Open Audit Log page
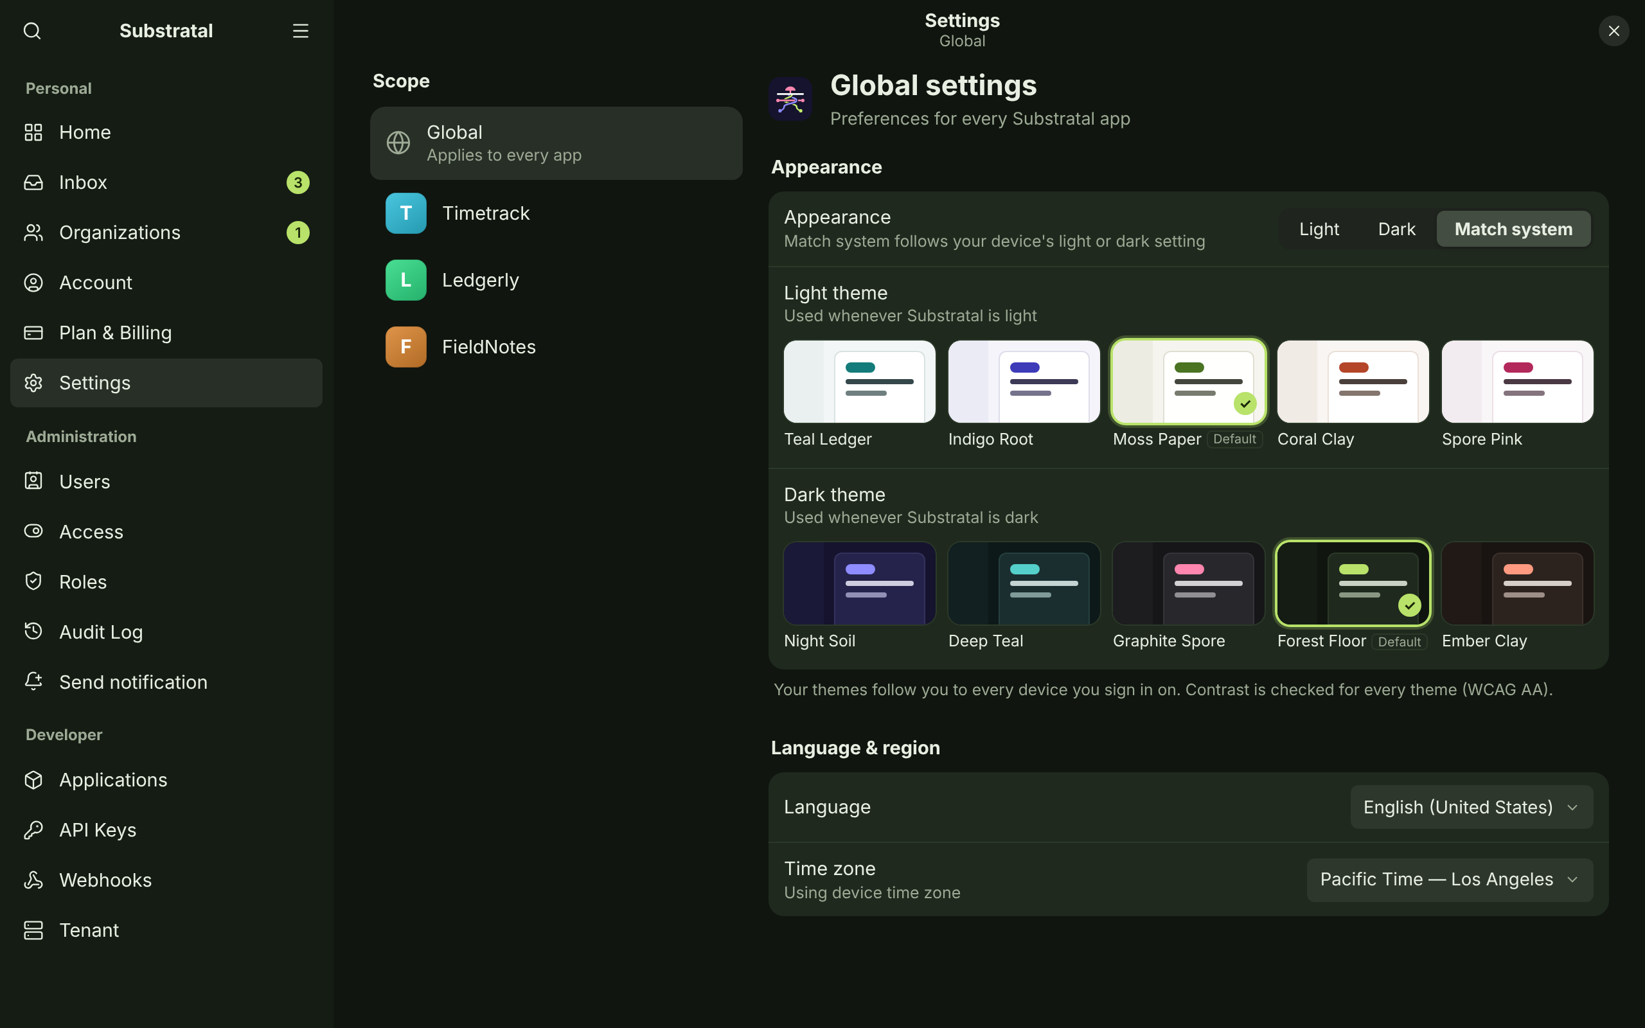1645x1028 pixels. point(166,632)
